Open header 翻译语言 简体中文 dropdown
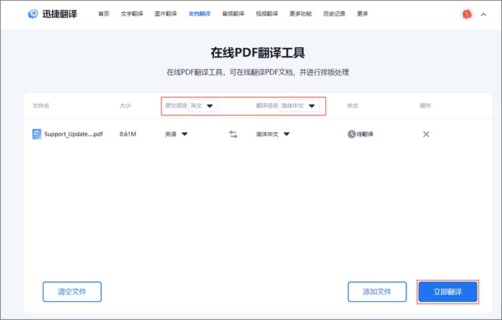The image size is (502, 320). 300,106
